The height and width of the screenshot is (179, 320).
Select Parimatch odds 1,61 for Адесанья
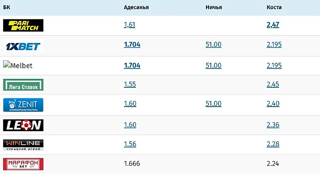[x=130, y=25]
